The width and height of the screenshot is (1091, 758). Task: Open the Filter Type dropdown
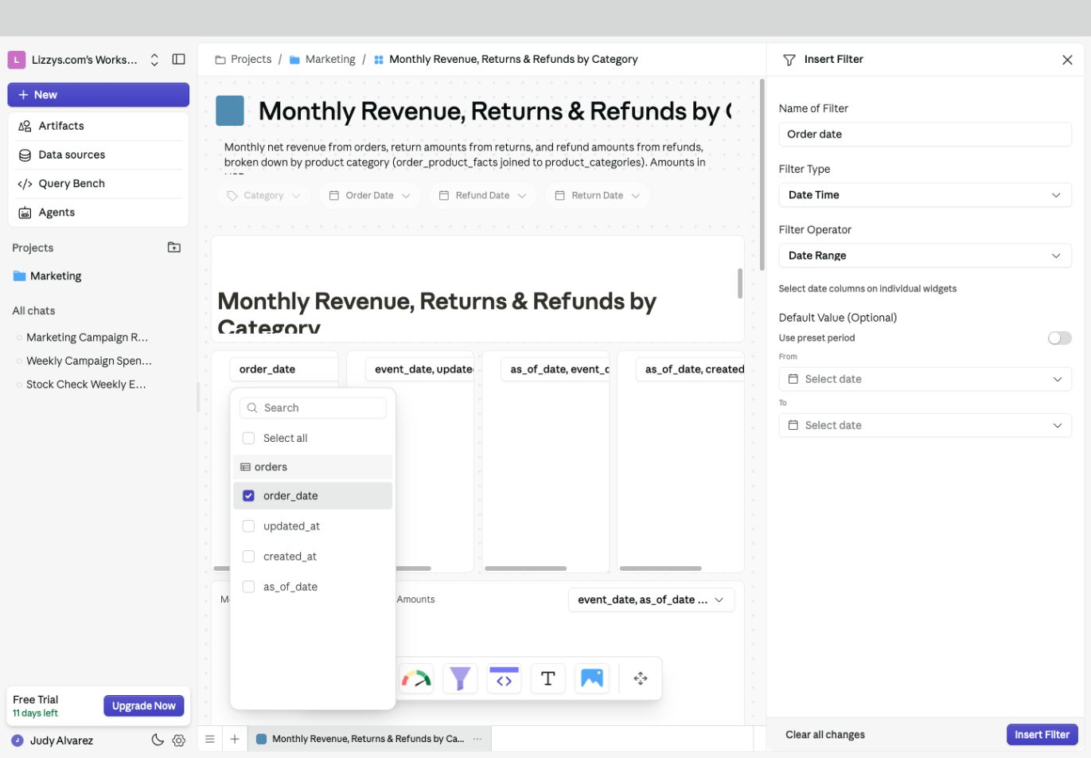coord(925,195)
